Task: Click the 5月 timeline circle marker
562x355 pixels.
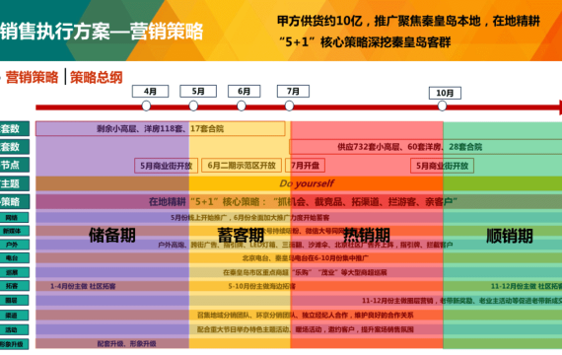Action: tap(193, 106)
